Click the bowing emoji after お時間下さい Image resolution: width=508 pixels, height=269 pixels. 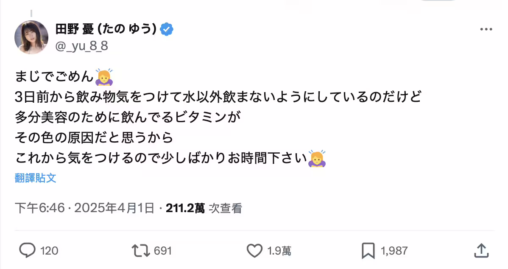click(x=317, y=158)
